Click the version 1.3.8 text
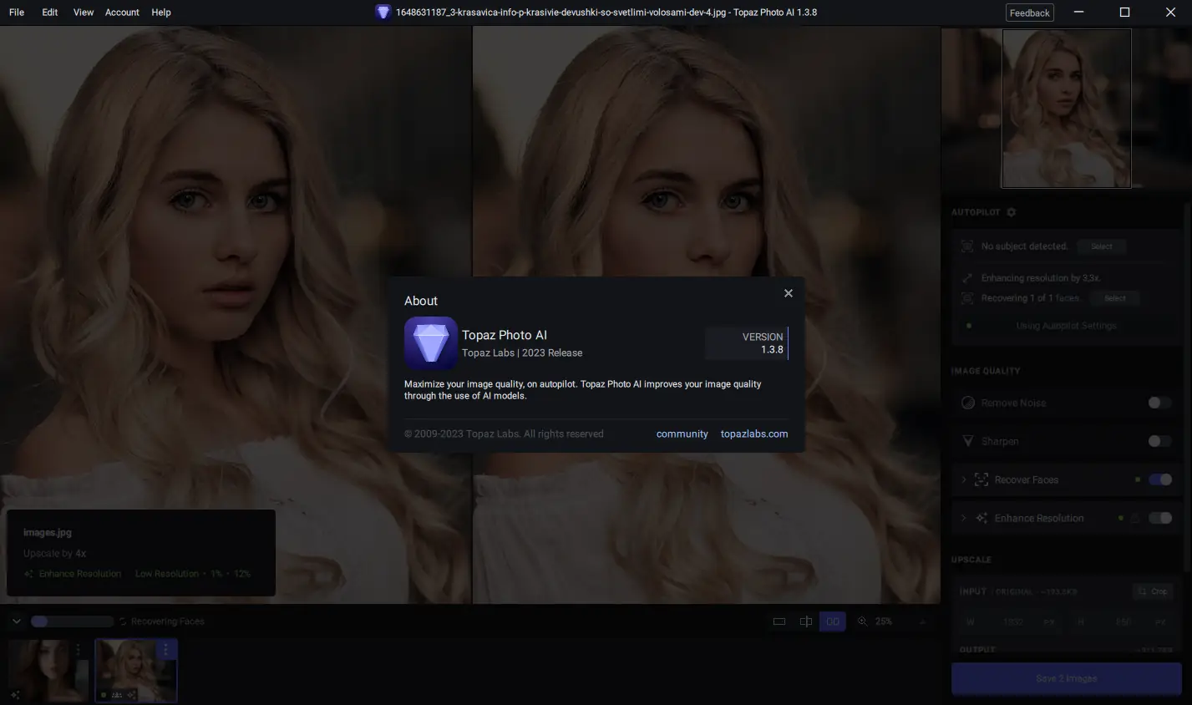 (x=772, y=350)
